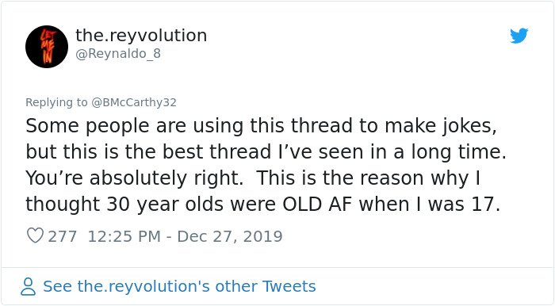Click the 'Replying to' label
This screenshot has height=306, width=555.
tap(56, 102)
